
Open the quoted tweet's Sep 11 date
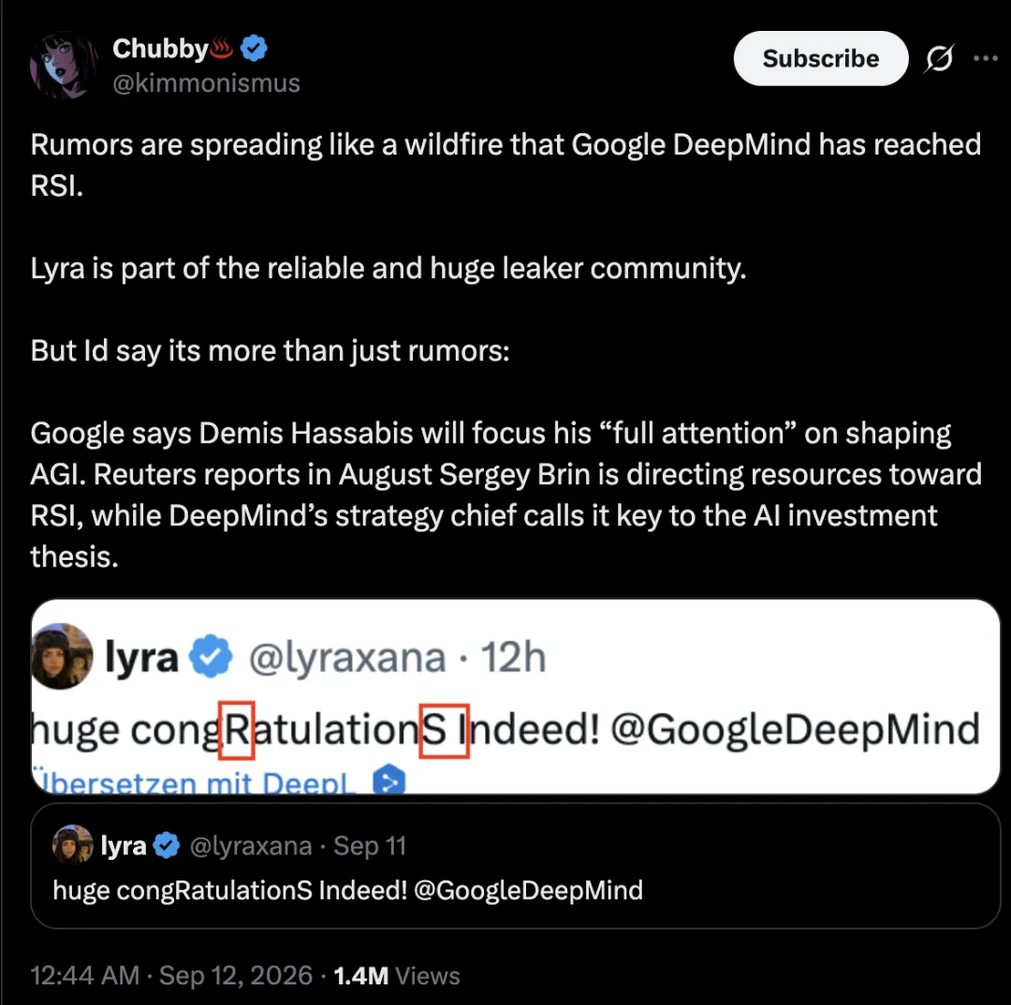(370, 846)
